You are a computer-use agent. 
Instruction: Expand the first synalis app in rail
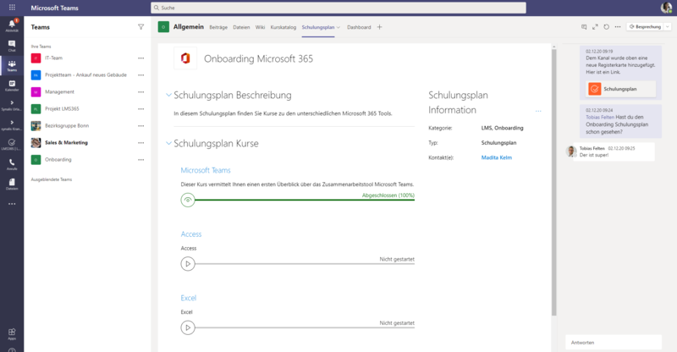pyautogui.click(x=12, y=106)
